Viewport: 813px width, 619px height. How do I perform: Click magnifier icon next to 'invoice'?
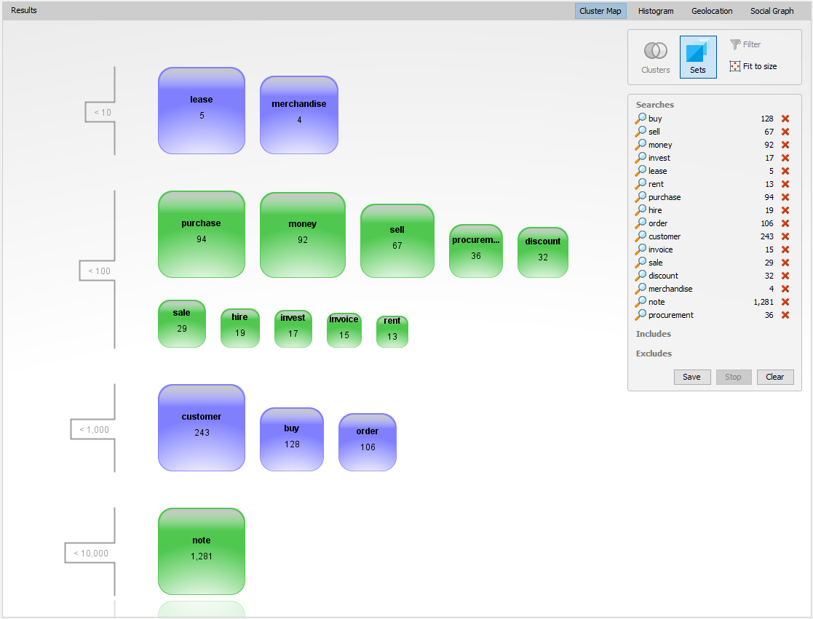pyautogui.click(x=641, y=249)
